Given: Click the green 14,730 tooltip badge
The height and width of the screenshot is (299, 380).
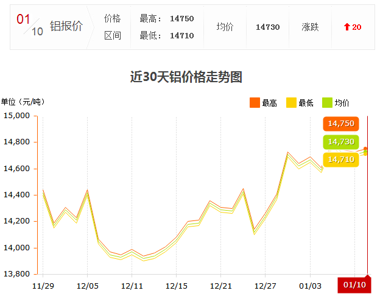Looking at the screenshot, I should (x=340, y=141).
